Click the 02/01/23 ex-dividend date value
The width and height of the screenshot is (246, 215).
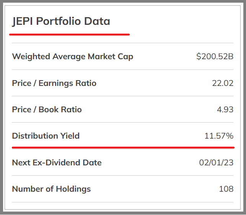click(x=216, y=163)
